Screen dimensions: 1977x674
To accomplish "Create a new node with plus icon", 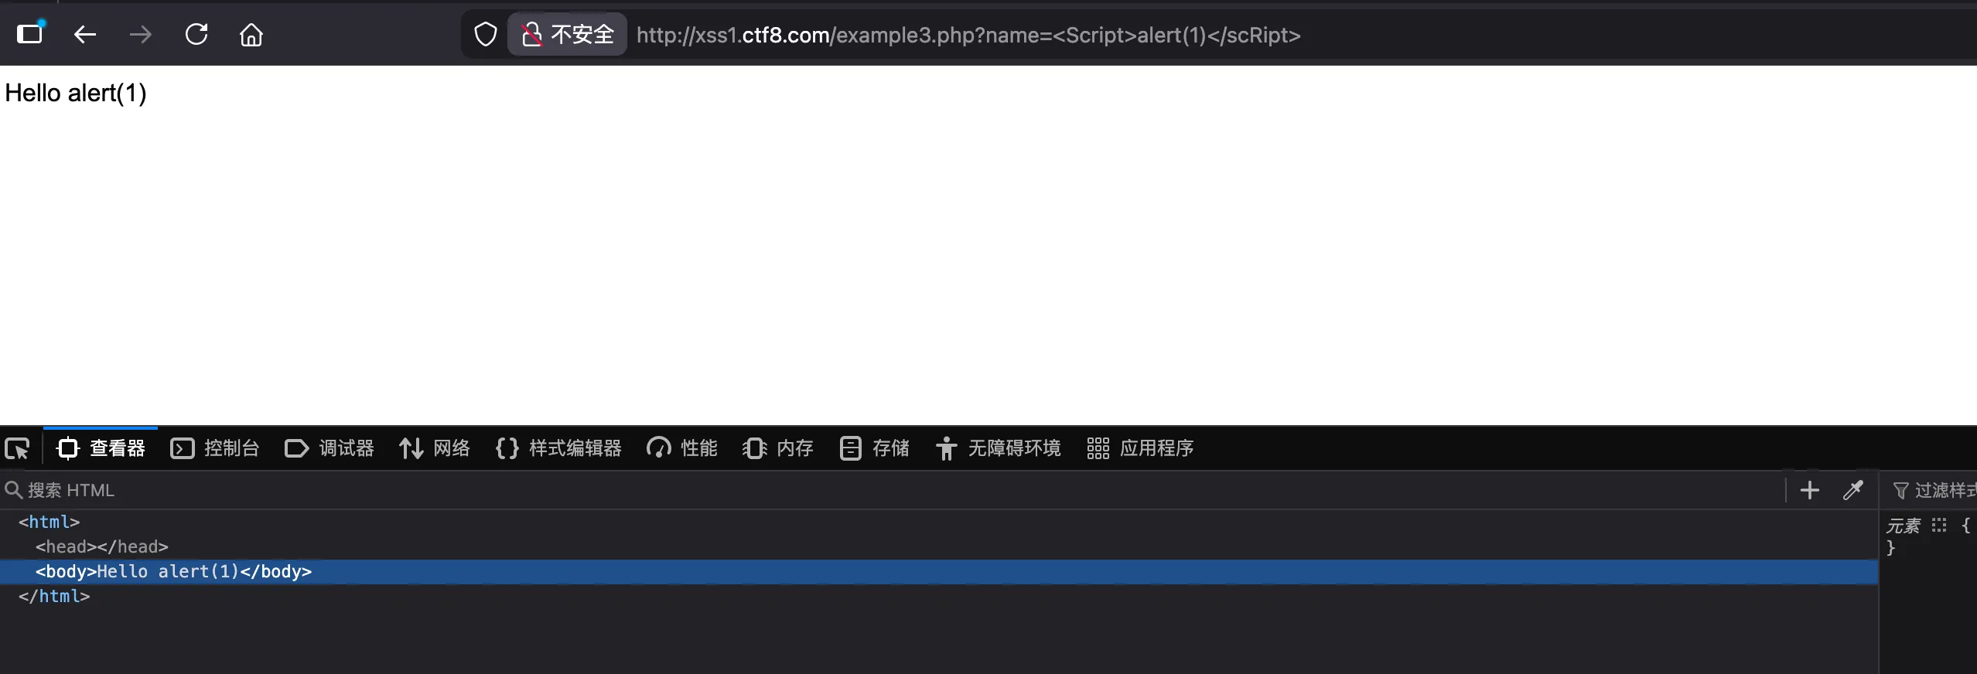I will (x=1810, y=490).
